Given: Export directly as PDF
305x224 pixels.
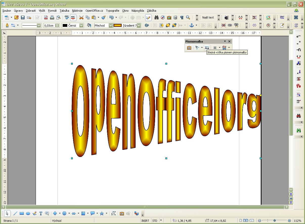Looking at the screenshot, I should click(x=46, y=17).
